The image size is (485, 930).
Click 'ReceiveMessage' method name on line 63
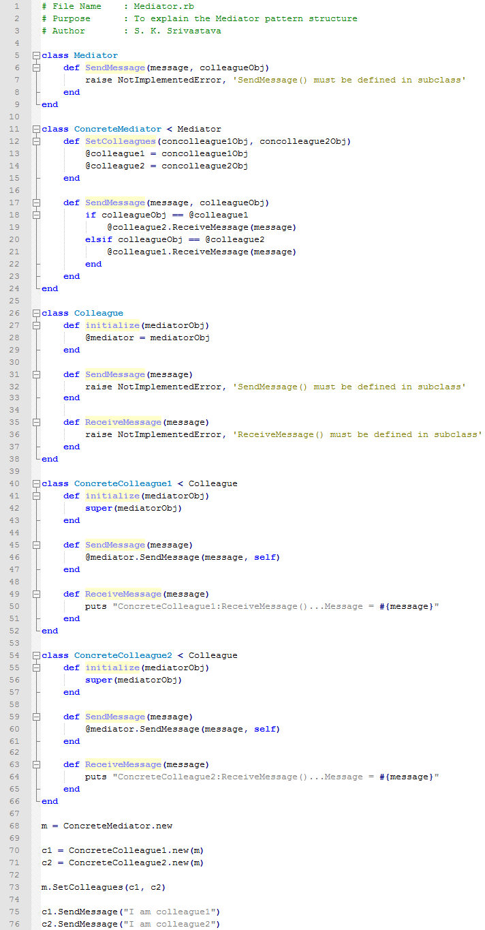tap(123, 764)
